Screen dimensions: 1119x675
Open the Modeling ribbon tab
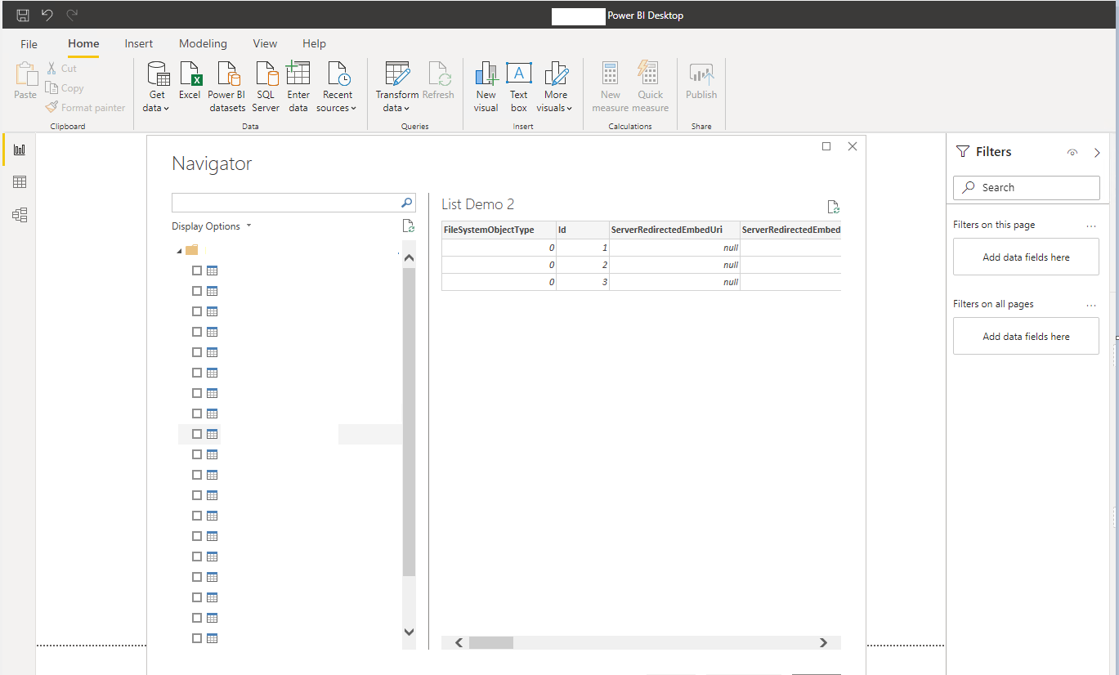(203, 44)
